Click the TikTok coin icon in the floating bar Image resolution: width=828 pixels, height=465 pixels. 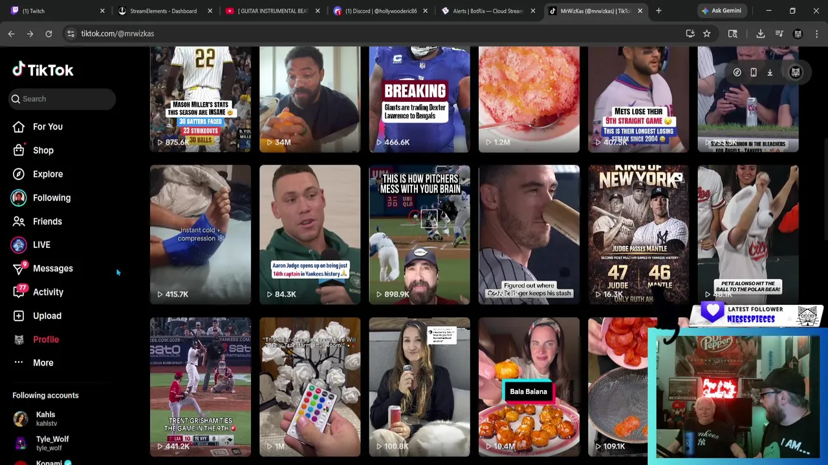pyautogui.click(x=737, y=72)
